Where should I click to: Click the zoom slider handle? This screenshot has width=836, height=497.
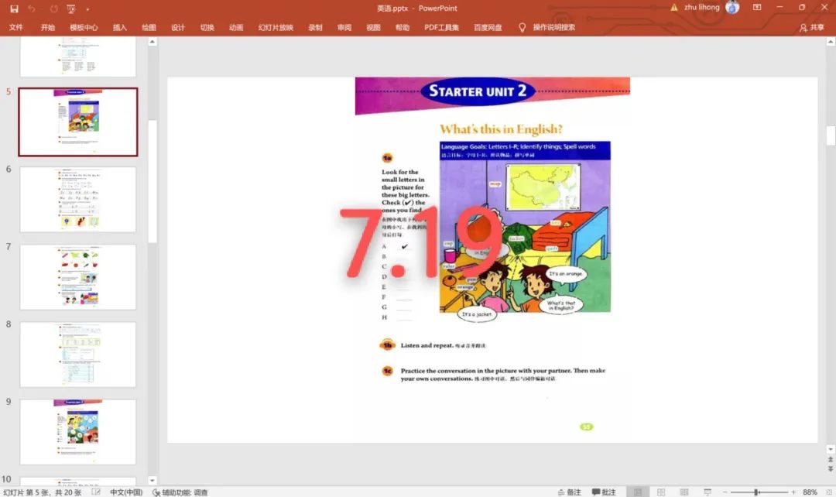[x=756, y=492]
